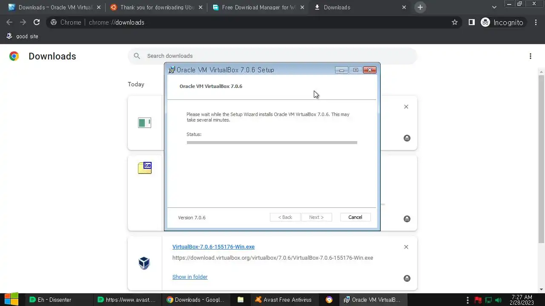Click the first download's file icon
This screenshot has height=306, width=545.
click(x=144, y=123)
